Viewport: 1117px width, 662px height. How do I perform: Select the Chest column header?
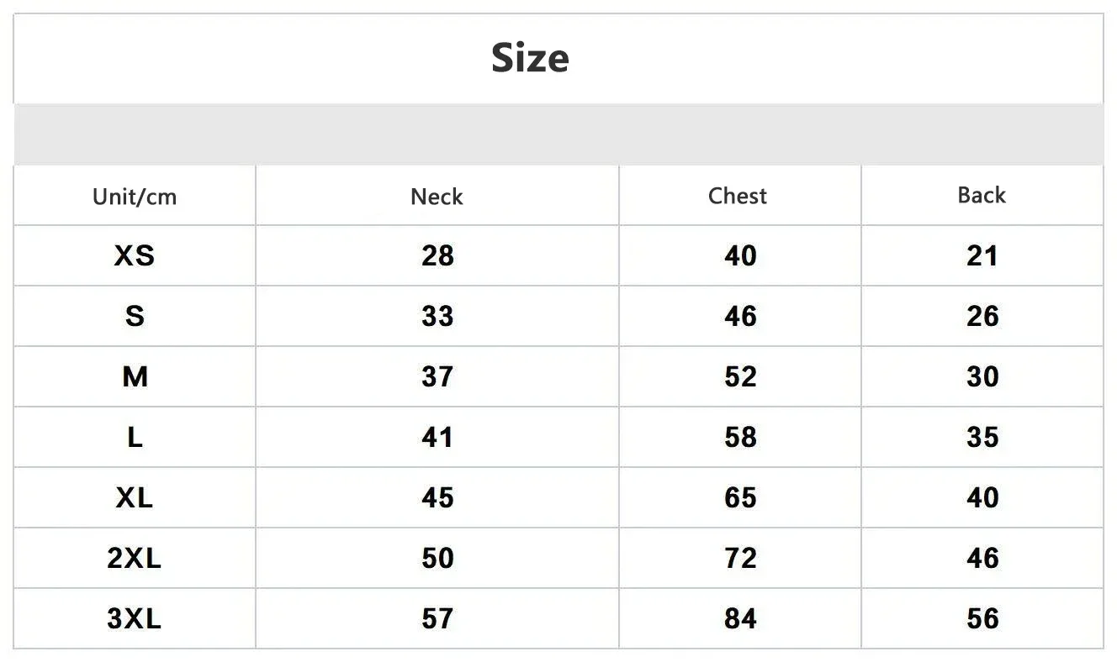tap(738, 196)
